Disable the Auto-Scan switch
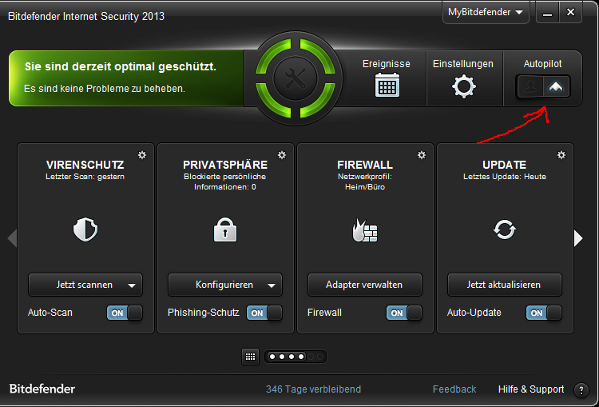599x407 pixels. pos(125,313)
